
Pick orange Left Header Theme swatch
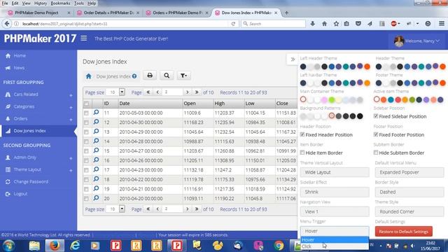pyautogui.click(x=367, y=66)
